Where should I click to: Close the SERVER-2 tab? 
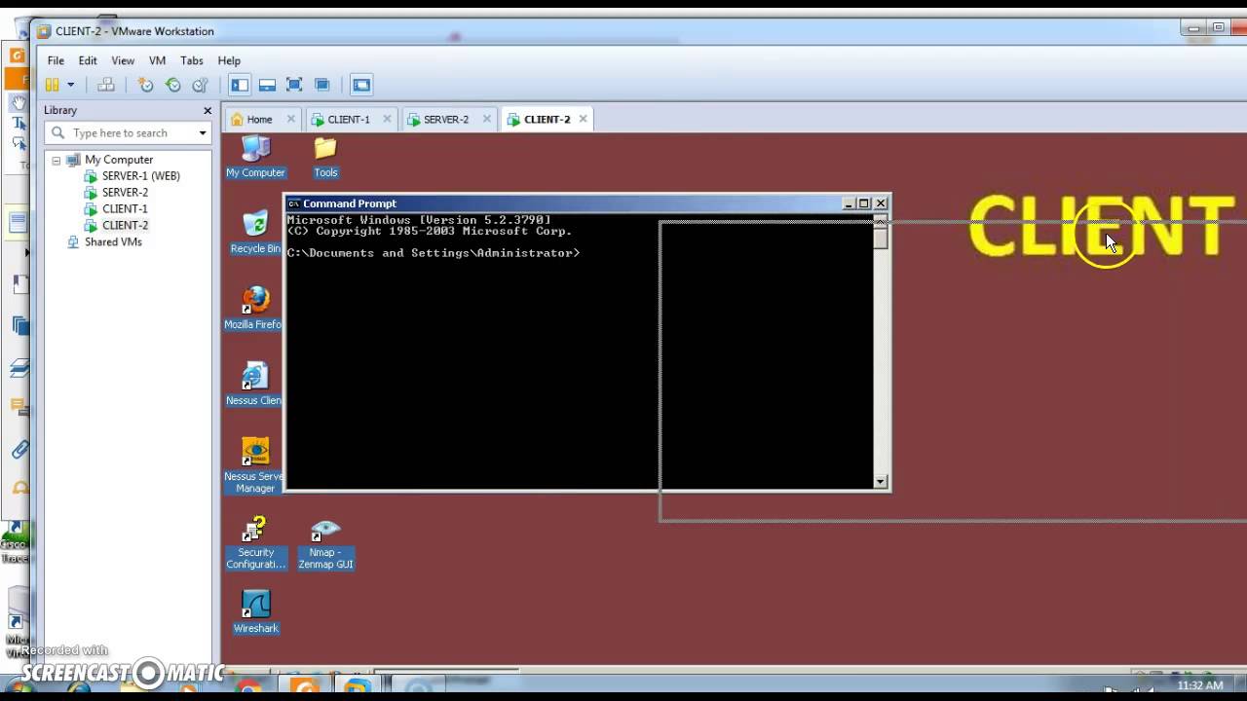tap(485, 119)
